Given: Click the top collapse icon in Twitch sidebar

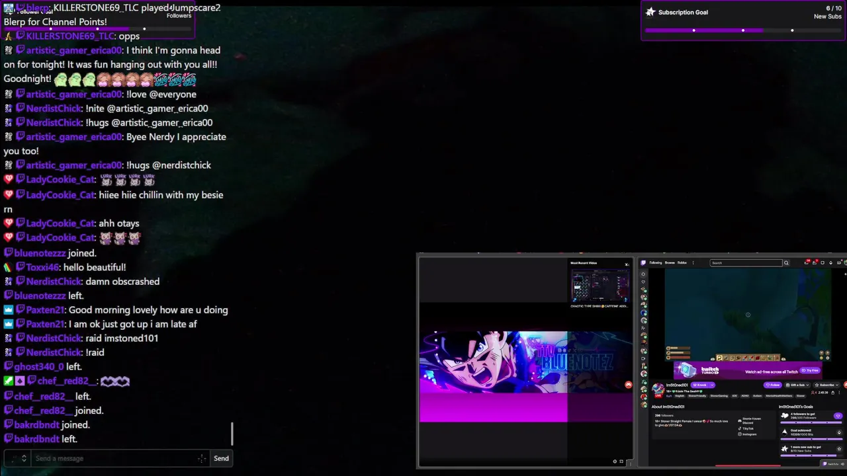Looking at the screenshot, I should pos(643,274).
